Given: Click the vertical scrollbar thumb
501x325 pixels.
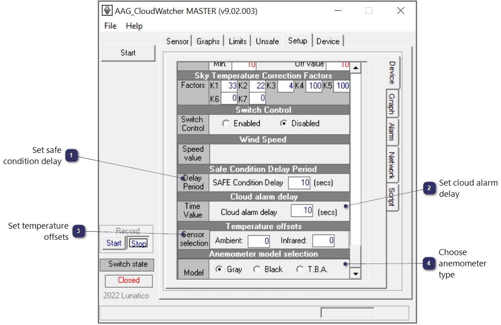Looking at the screenshot, I should pyautogui.click(x=355, y=256).
